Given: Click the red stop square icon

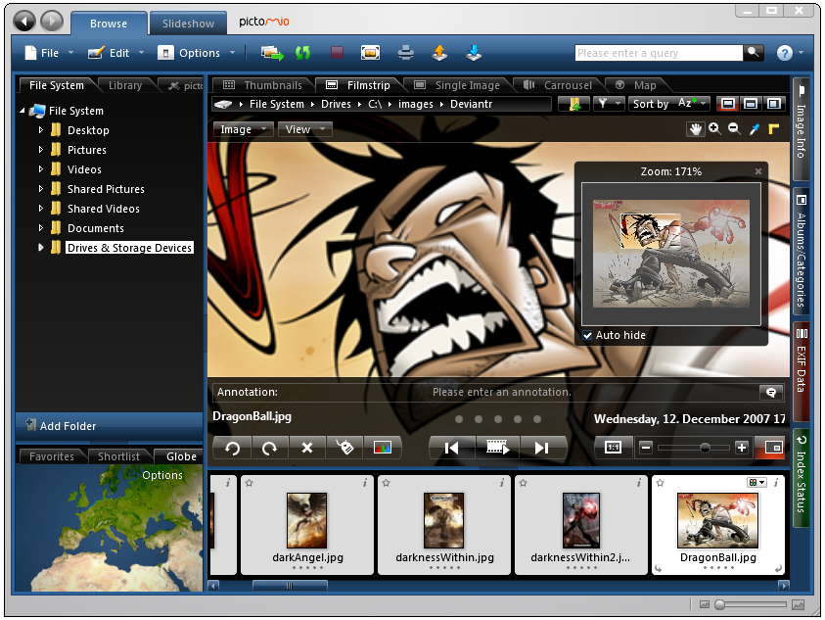Looking at the screenshot, I should pos(337,53).
